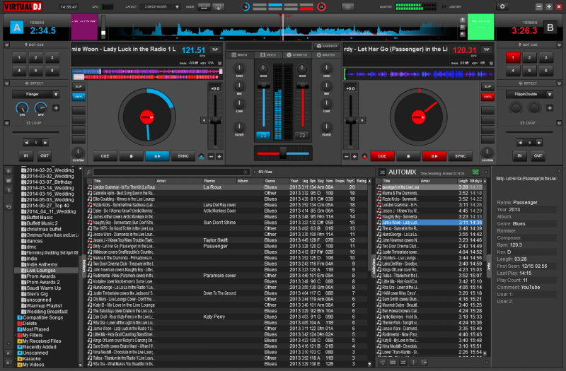Collapse the deck B LOOP panel
Screen dimensions: 566x371
[559, 123]
